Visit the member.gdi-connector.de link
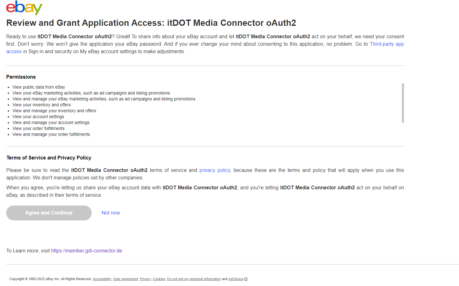Image resolution: width=459 pixels, height=286 pixels. pyautogui.click(x=86, y=251)
